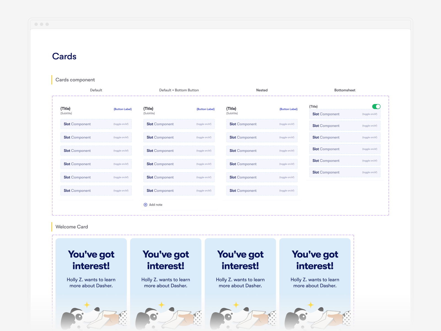Select the Bottomsheet column header
This screenshot has width=441, height=331.
pyautogui.click(x=345, y=90)
